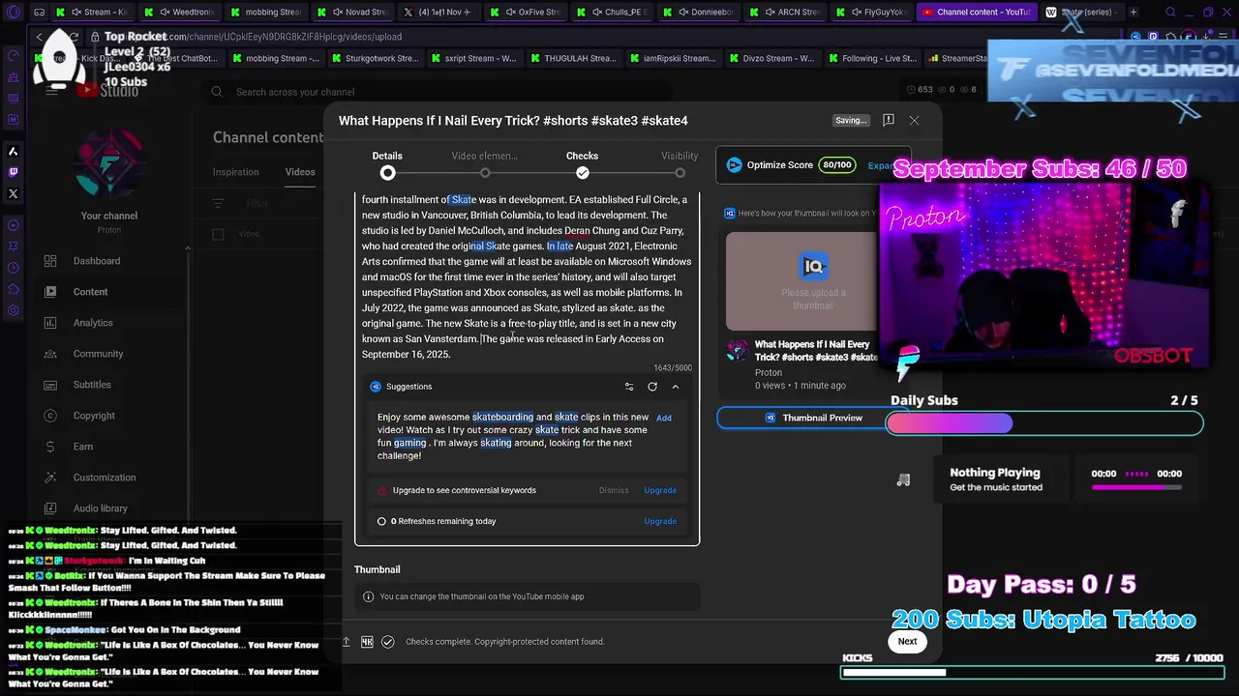Refresh the vidIQ description suggestions
The image size is (1239, 696).
click(652, 387)
